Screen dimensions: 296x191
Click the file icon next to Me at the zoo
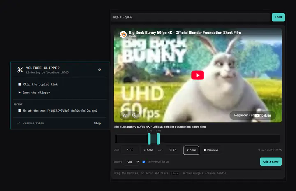click(20, 111)
